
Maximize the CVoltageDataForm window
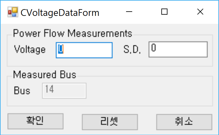[x=164, y=12]
